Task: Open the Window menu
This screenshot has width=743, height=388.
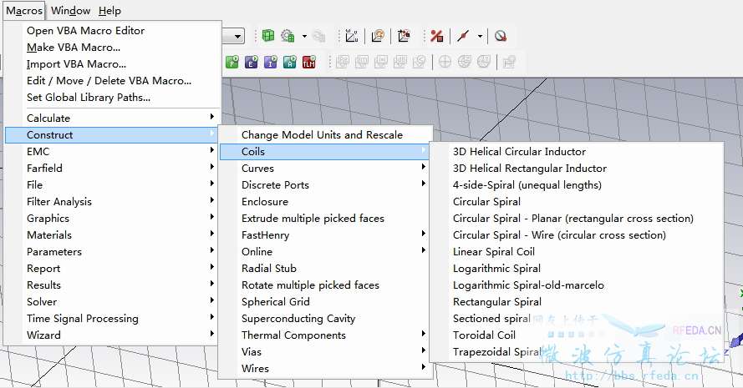Action: 70,10
